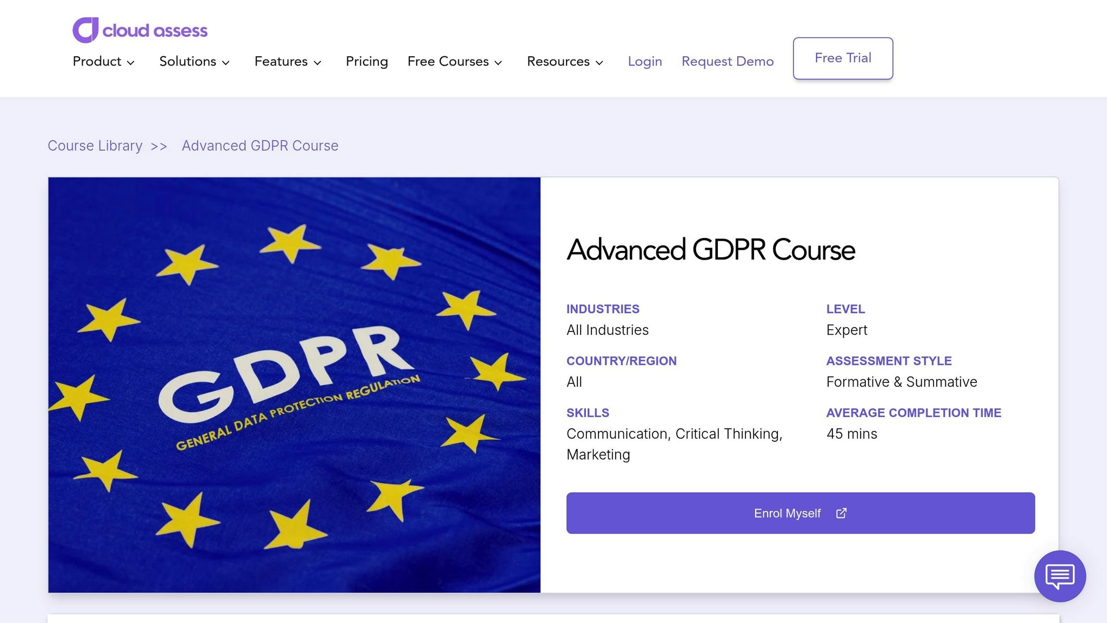Image resolution: width=1107 pixels, height=623 pixels.
Task: Click the Advanced GDPR Course breadcrumb
Action: pyautogui.click(x=260, y=146)
